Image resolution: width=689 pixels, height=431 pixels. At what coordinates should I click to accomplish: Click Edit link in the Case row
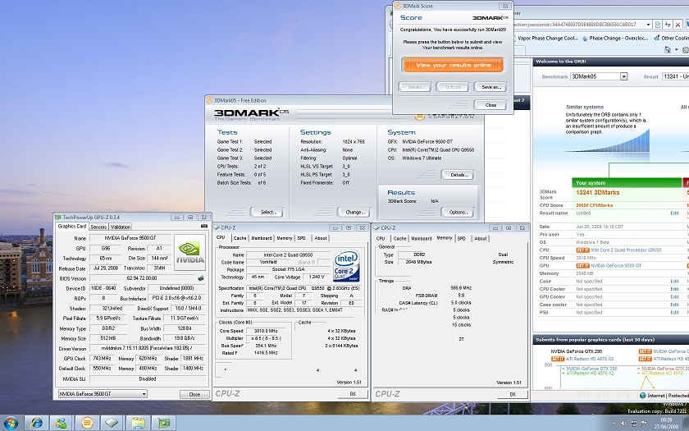coord(674,282)
